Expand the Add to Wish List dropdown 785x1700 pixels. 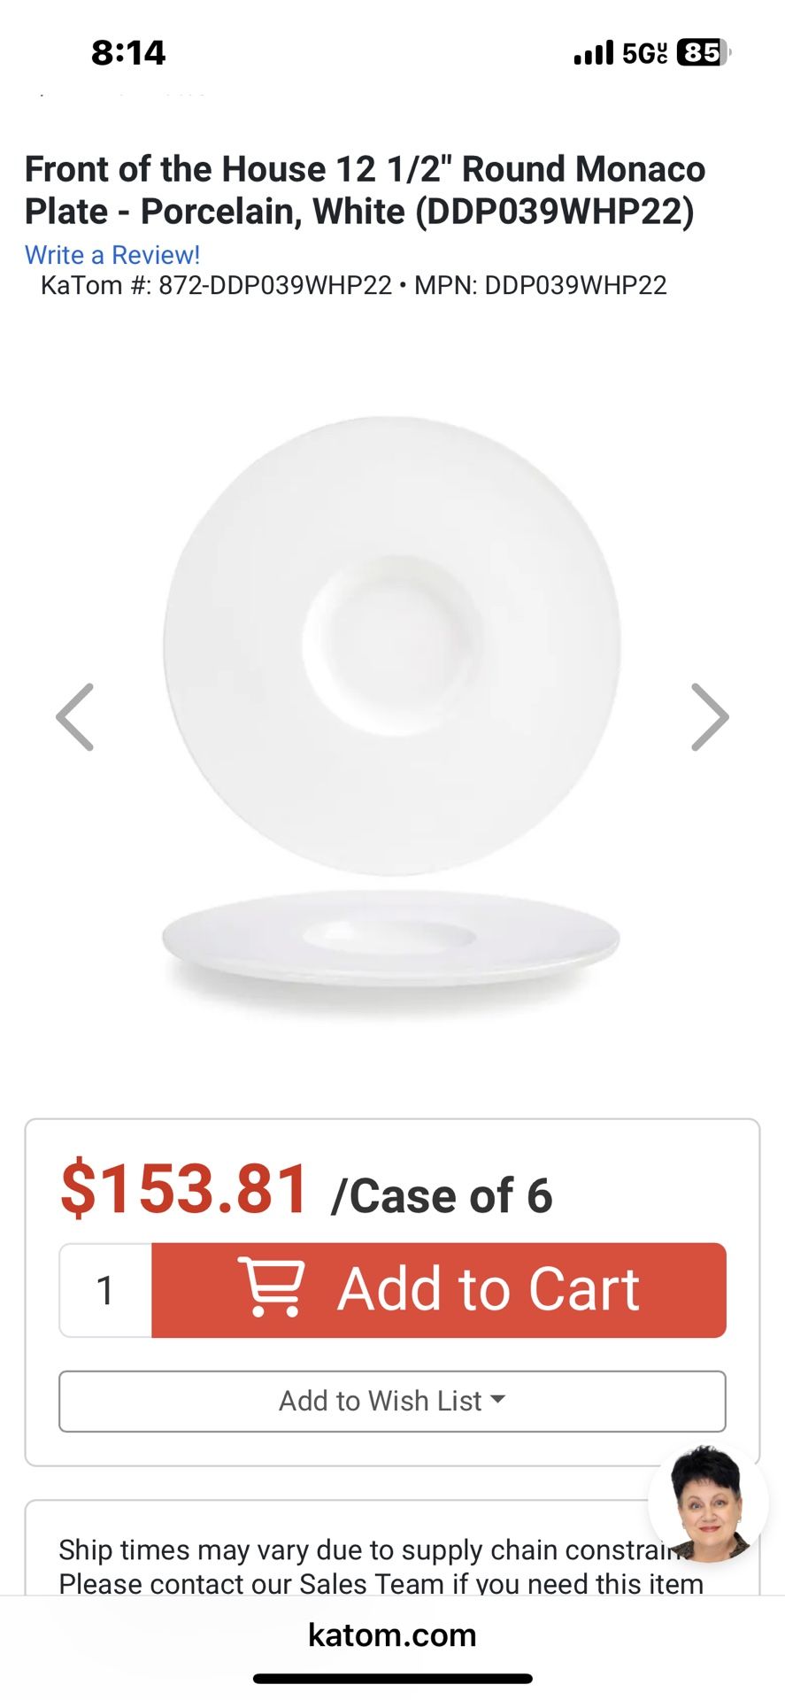(392, 1401)
